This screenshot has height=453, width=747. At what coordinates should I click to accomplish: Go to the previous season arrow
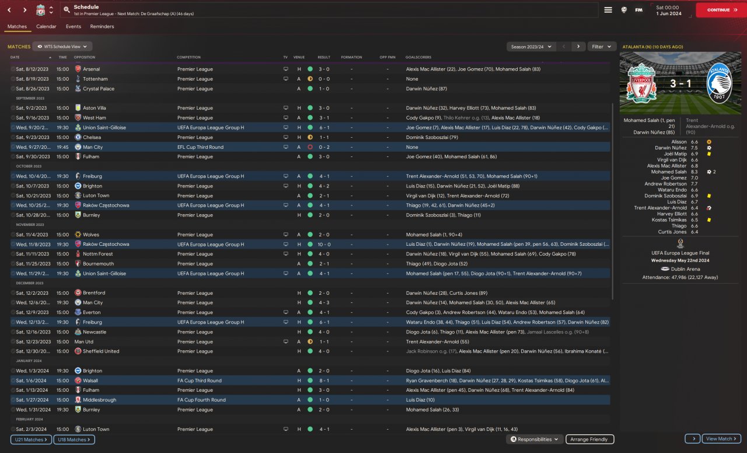click(x=564, y=46)
